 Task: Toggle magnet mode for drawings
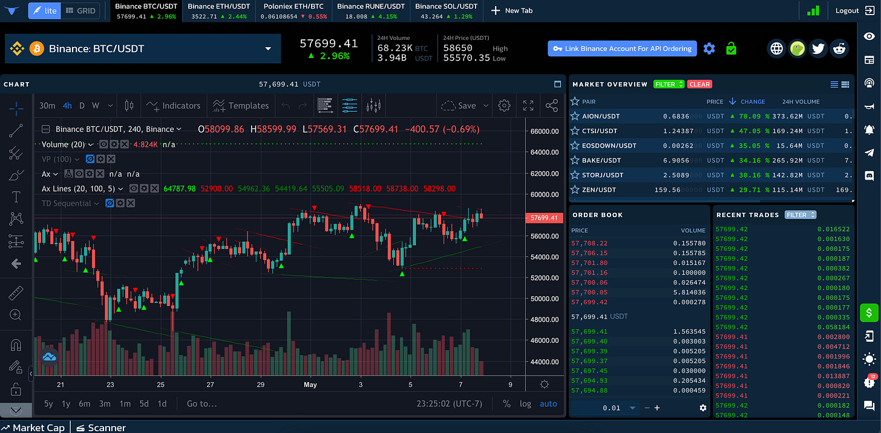(x=16, y=345)
